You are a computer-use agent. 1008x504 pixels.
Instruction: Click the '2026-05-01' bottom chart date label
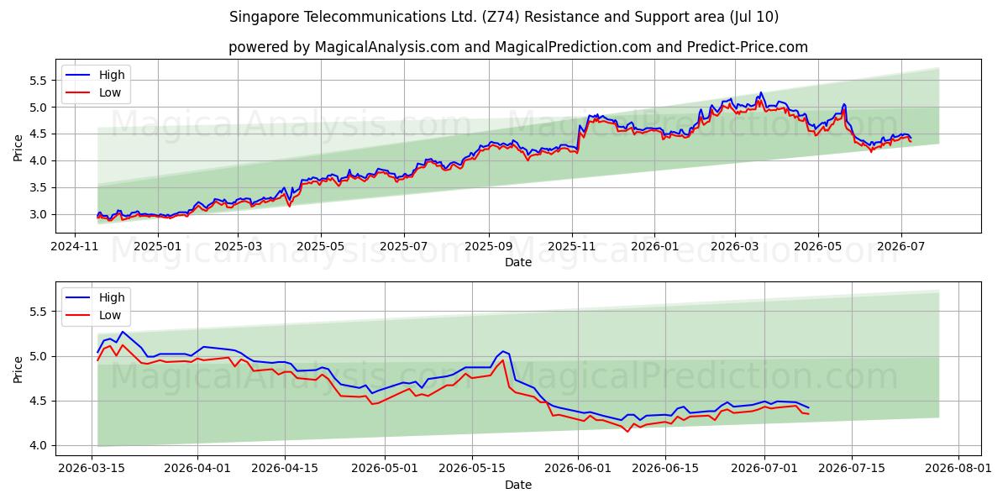coord(385,469)
